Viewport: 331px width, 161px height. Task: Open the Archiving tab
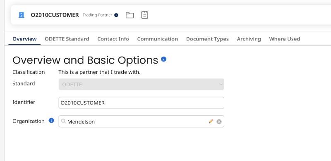pyautogui.click(x=249, y=39)
